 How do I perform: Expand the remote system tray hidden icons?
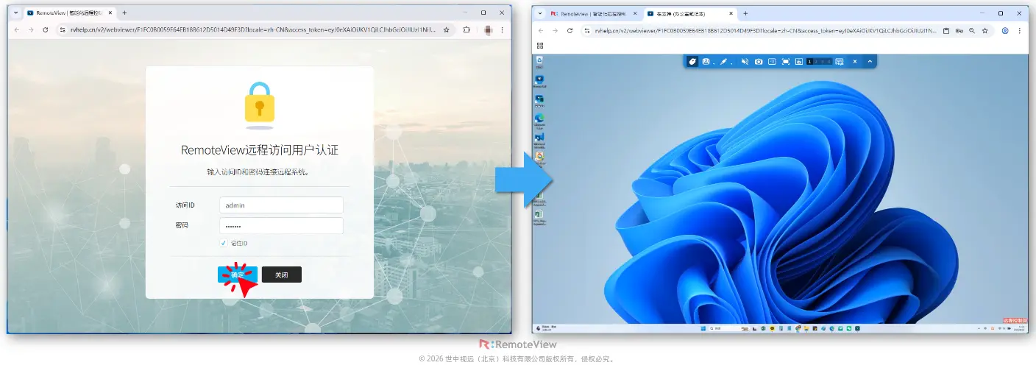979,328
